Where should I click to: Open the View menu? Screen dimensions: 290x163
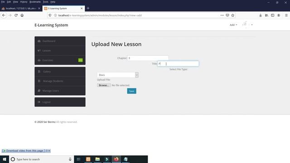(x=15, y=2)
